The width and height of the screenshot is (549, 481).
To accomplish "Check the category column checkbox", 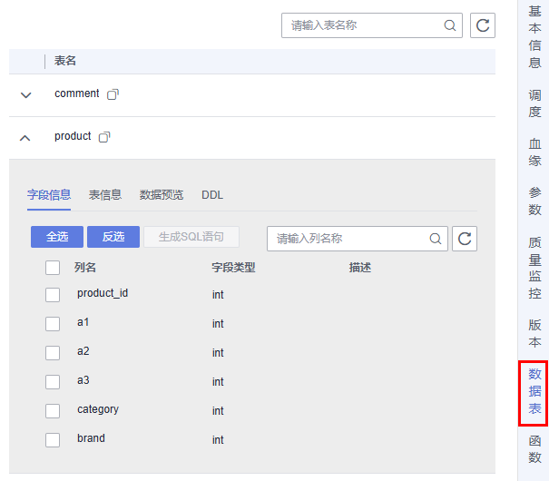I will pyautogui.click(x=53, y=411).
